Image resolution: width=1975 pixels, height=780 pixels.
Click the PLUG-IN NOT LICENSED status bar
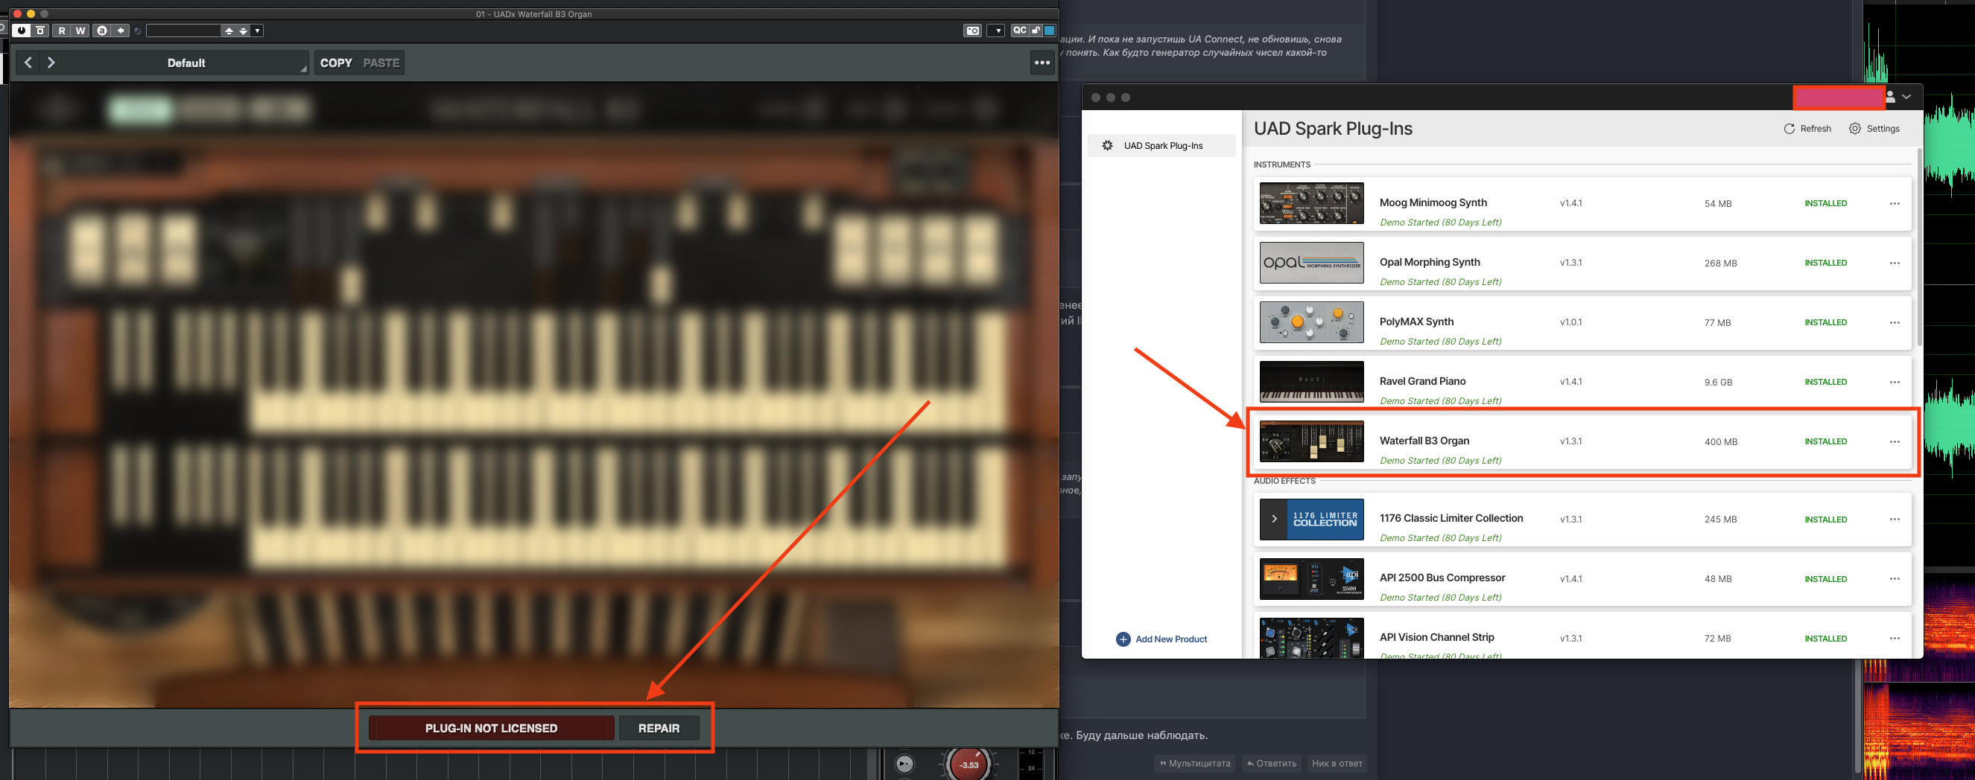[492, 728]
